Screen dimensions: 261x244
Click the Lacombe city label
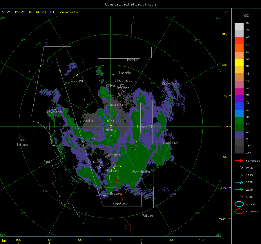125,73
